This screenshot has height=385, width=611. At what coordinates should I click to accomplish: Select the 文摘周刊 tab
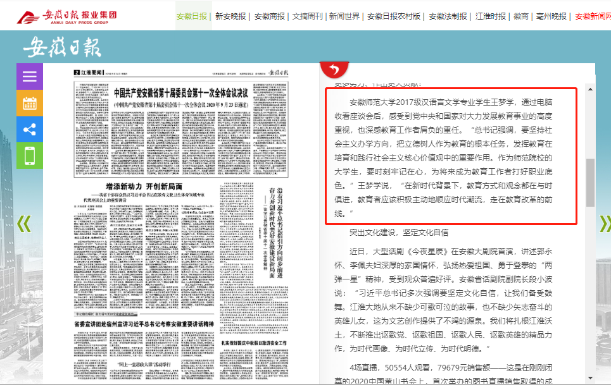click(x=308, y=16)
